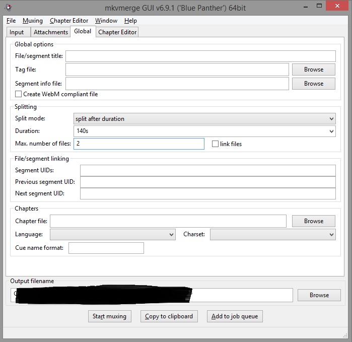
Task: Browse for a Tag file
Action: coord(314,70)
